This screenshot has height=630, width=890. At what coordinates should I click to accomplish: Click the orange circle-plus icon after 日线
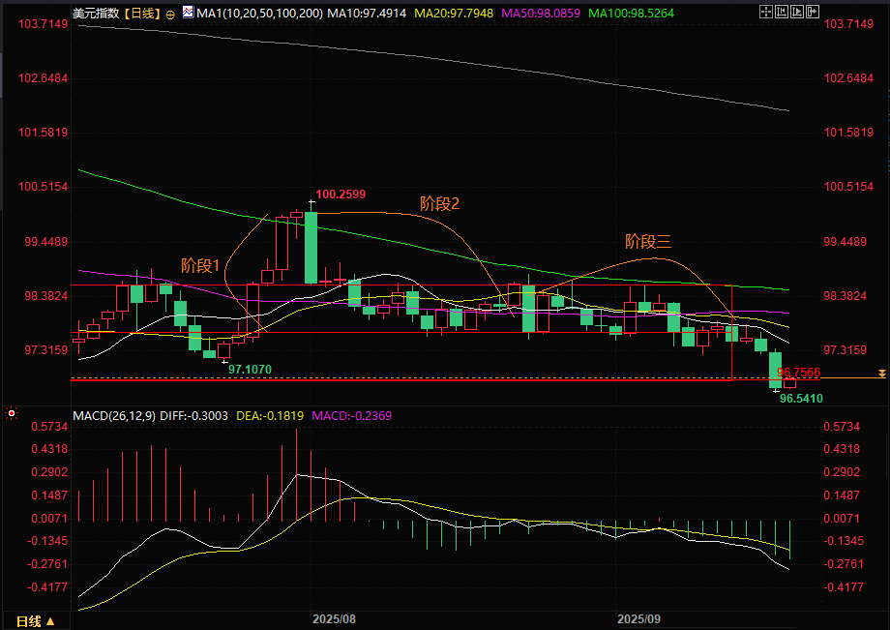[170, 15]
